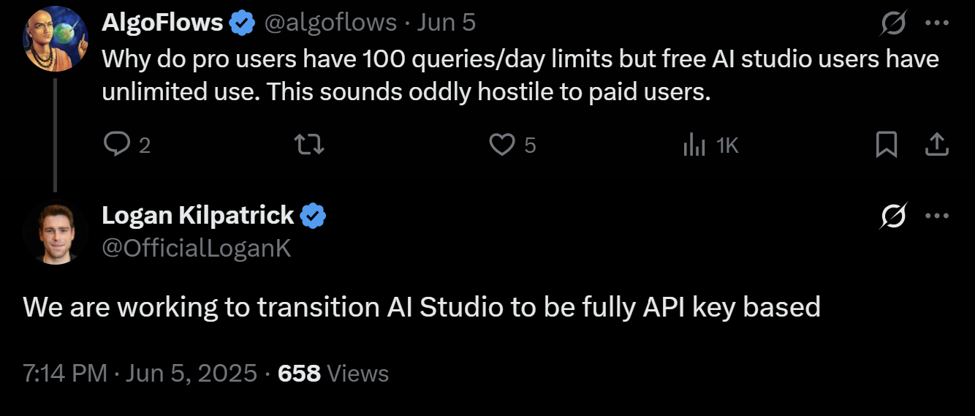Visit the @OfficialLoganK handle
Image resolution: width=975 pixels, height=416 pixels.
tap(196, 249)
